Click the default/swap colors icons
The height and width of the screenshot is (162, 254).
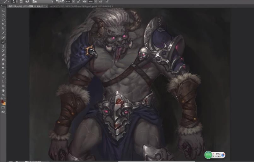pos(3,98)
